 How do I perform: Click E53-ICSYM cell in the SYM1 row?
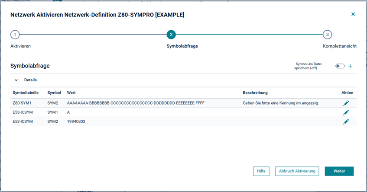23,112
